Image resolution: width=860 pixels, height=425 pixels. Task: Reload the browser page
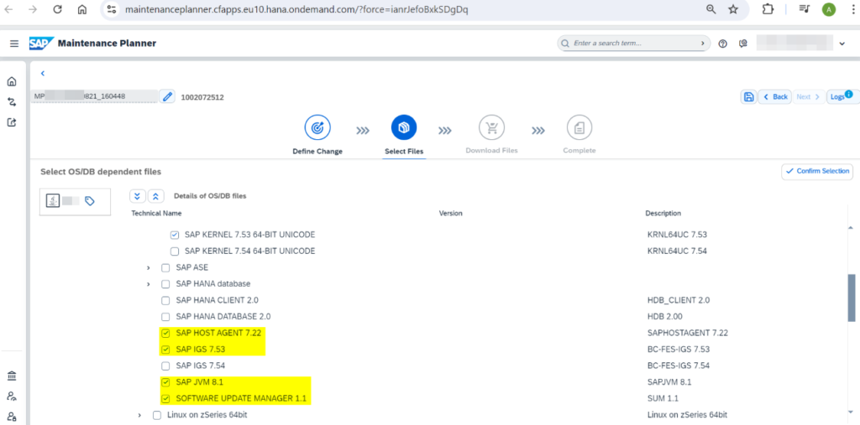tap(58, 9)
